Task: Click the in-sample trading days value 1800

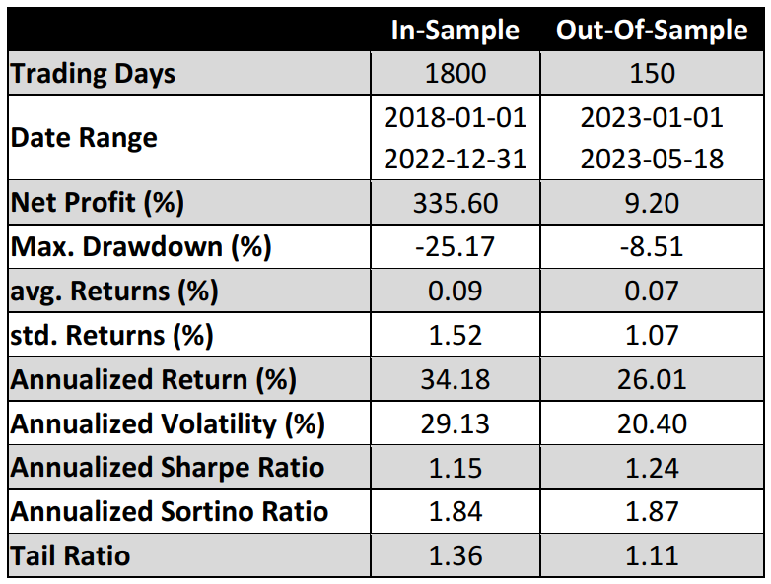Action: [x=455, y=74]
